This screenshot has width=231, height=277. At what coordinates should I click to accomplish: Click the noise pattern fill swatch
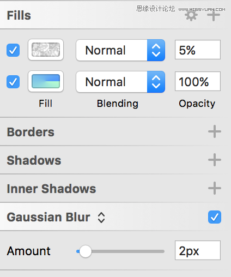pyautogui.click(x=46, y=50)
